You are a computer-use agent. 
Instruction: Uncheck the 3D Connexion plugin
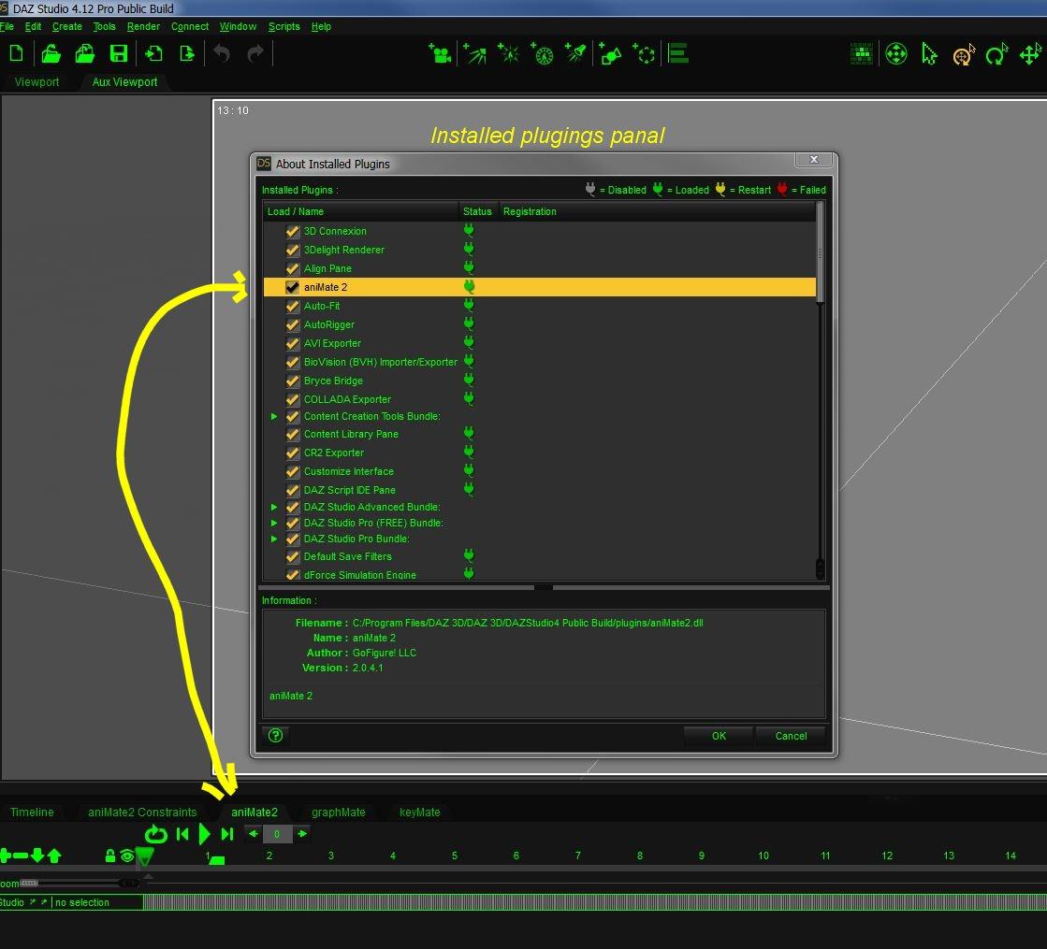293,232
